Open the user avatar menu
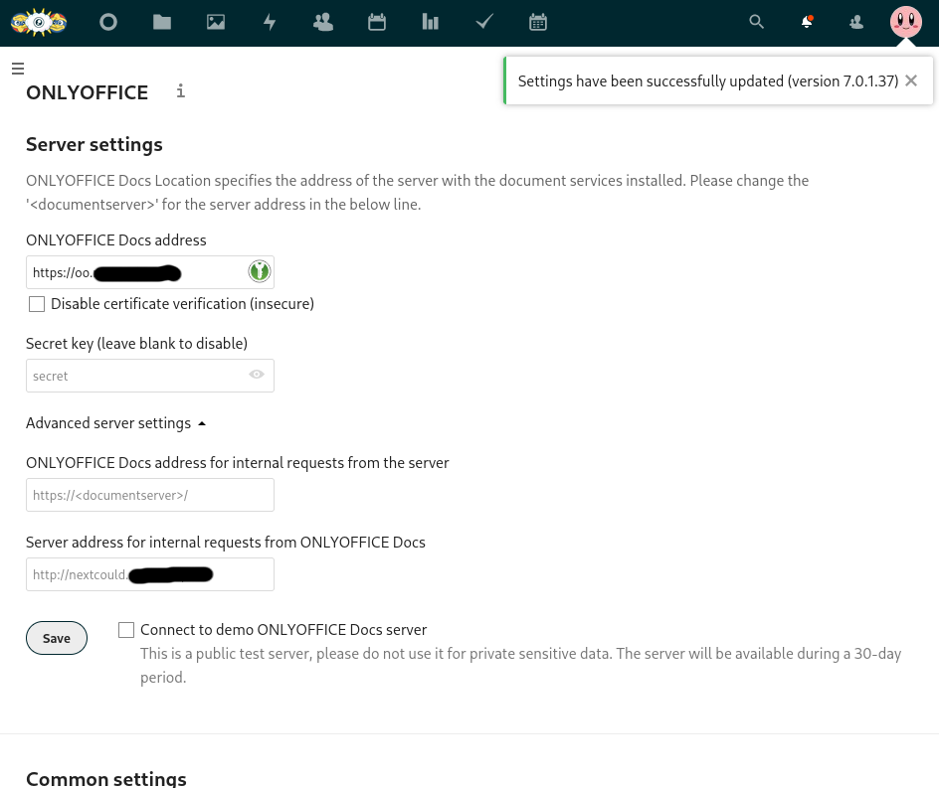This screenshot has width=939, height=788. 905,22
